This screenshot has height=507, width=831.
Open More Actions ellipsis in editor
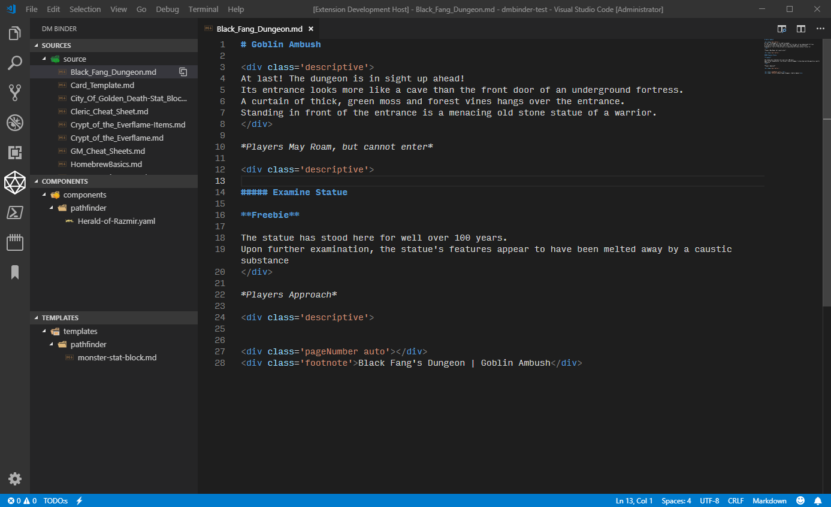820,29
